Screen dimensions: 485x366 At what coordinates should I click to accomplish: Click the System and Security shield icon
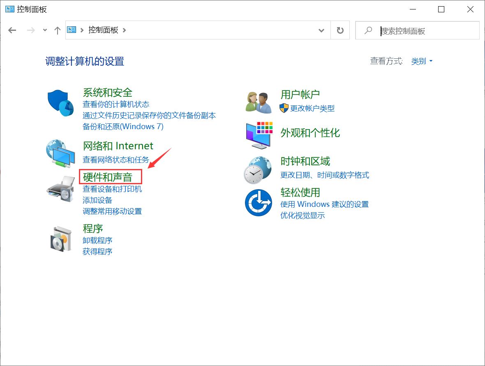[x=60, y=104]
